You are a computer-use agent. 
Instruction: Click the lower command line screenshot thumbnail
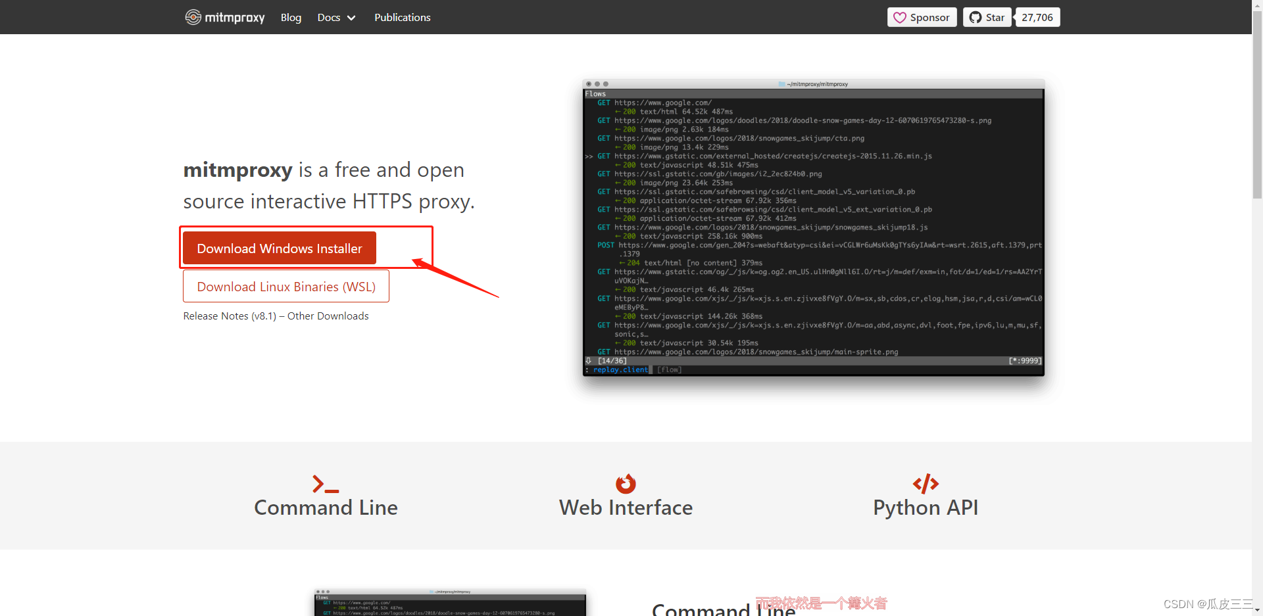coord(450,603)
